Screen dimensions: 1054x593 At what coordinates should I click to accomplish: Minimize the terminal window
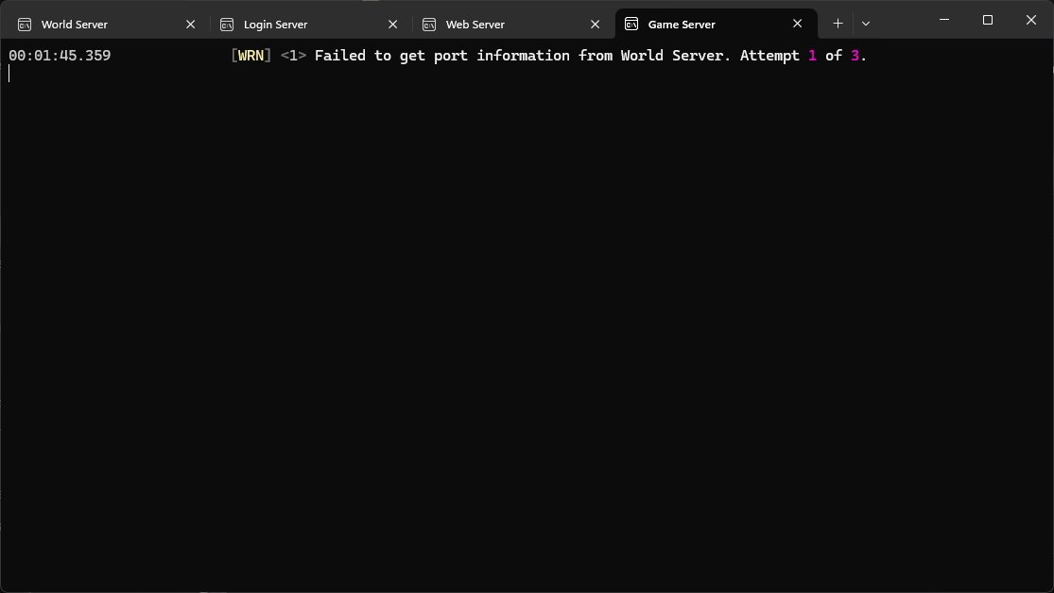(x=944, y=20)
